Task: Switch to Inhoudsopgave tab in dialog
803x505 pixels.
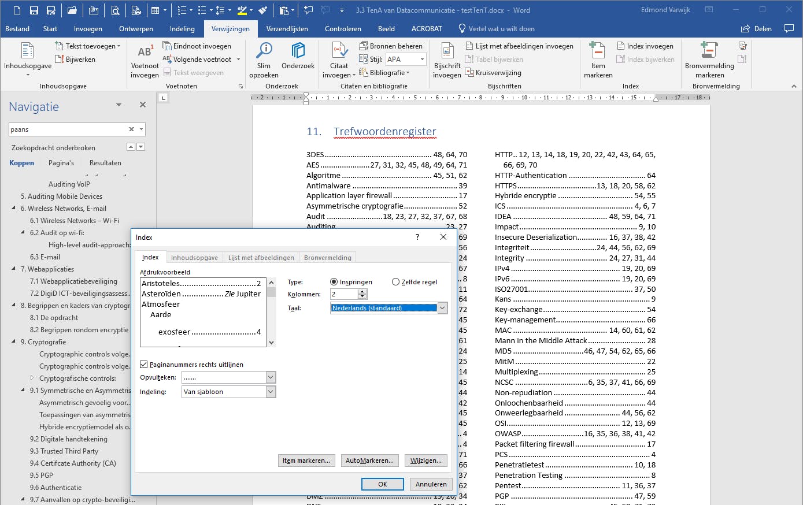Action: [194, 258]
